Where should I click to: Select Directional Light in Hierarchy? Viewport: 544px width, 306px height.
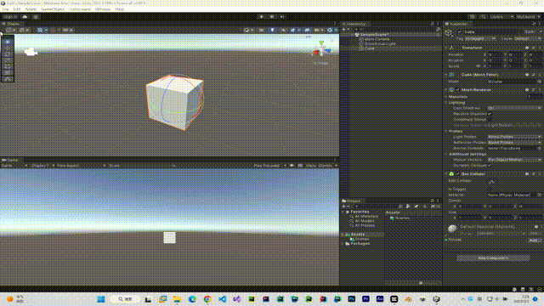(379, 43)
